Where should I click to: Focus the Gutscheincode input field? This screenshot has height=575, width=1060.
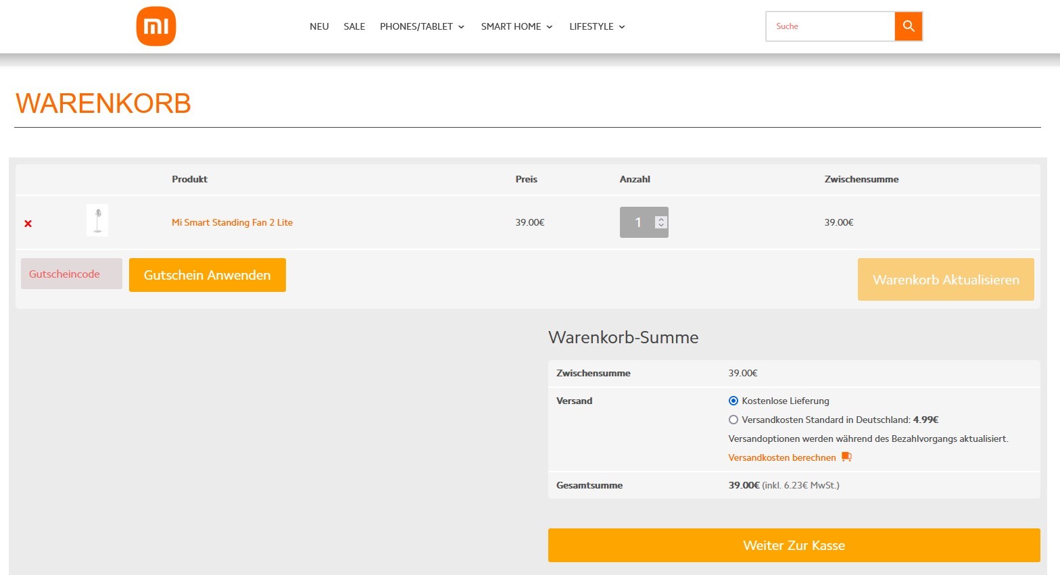click(72, 274)
